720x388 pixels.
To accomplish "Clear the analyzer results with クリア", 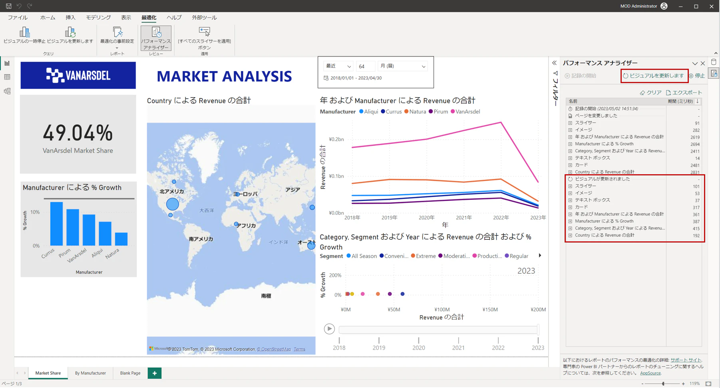I will click(650, 92).
